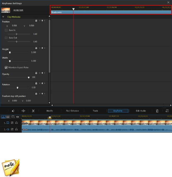Switch to timeline view icon
The image size is (172, 177).
tap(3, 117)
